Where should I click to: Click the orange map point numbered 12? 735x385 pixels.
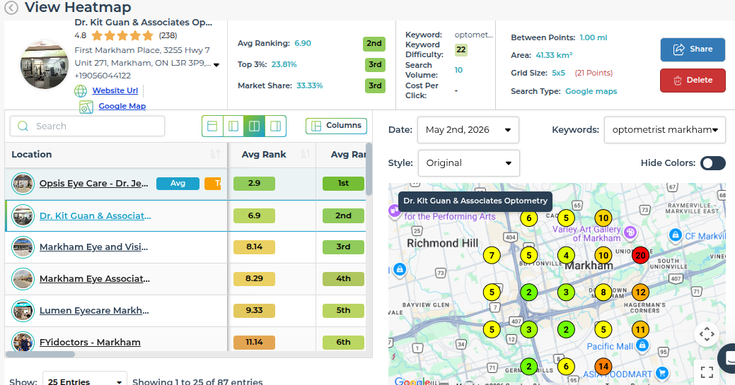coord(640,292)
